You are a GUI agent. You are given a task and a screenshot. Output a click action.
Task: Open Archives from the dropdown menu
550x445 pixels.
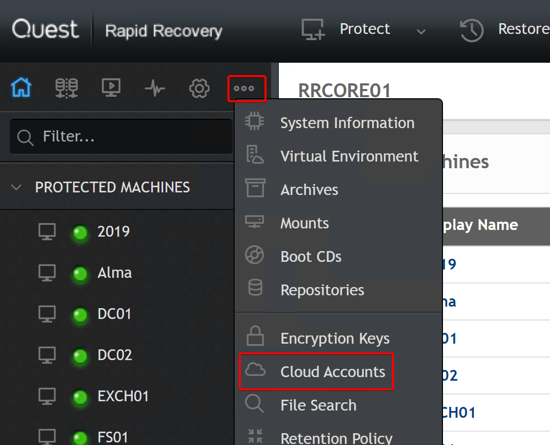point(309,190)
